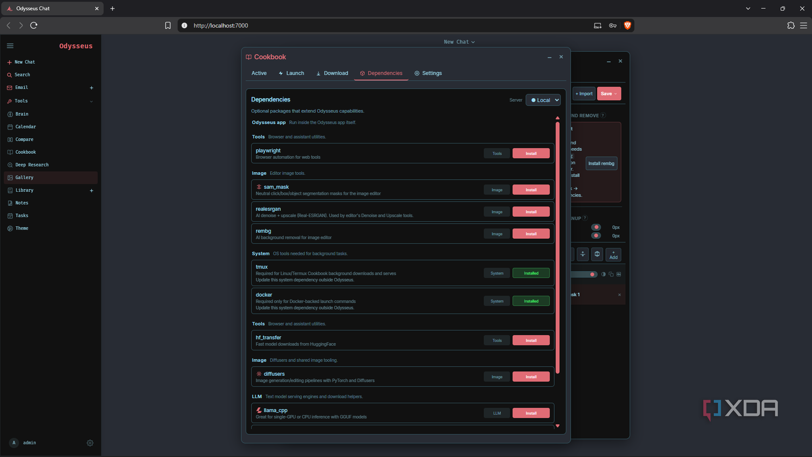Install the rembg dependency in Cookbook
The width and height of the screenshot is (812, 457).
531,234
